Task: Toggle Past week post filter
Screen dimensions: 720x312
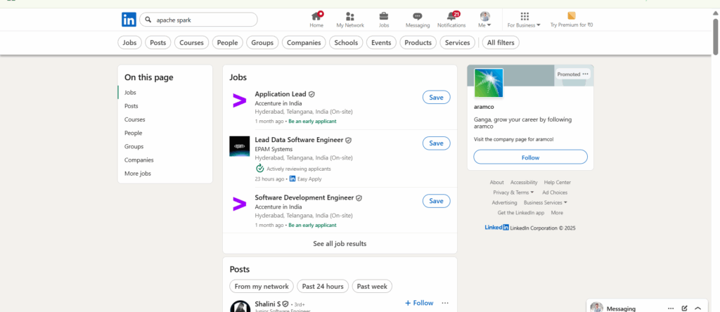Action: pyautogui.click(x=372, y=286)
